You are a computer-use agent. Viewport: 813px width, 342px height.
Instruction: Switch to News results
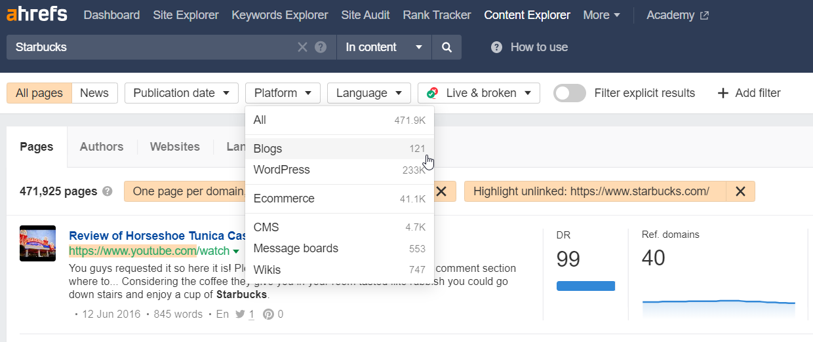[94, 93]
